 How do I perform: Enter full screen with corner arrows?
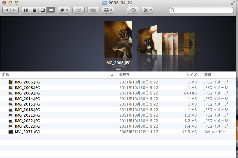[x=232, y=3]
